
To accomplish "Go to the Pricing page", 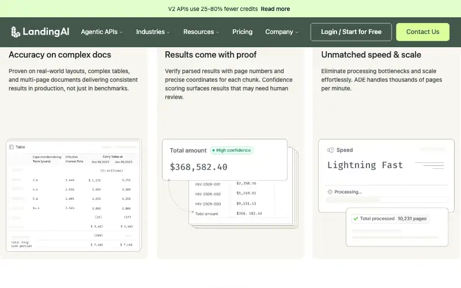I will pos(242,32).
